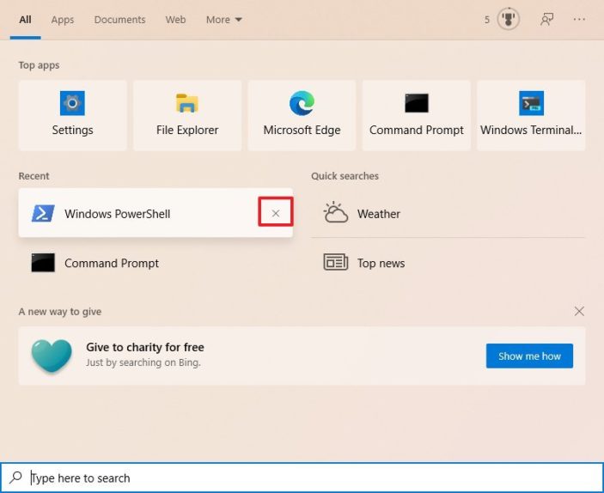Image resolution: width=604 pixels, height=493 pixels.
Task: Open the Settings top app tile
Action: (72, 115)
